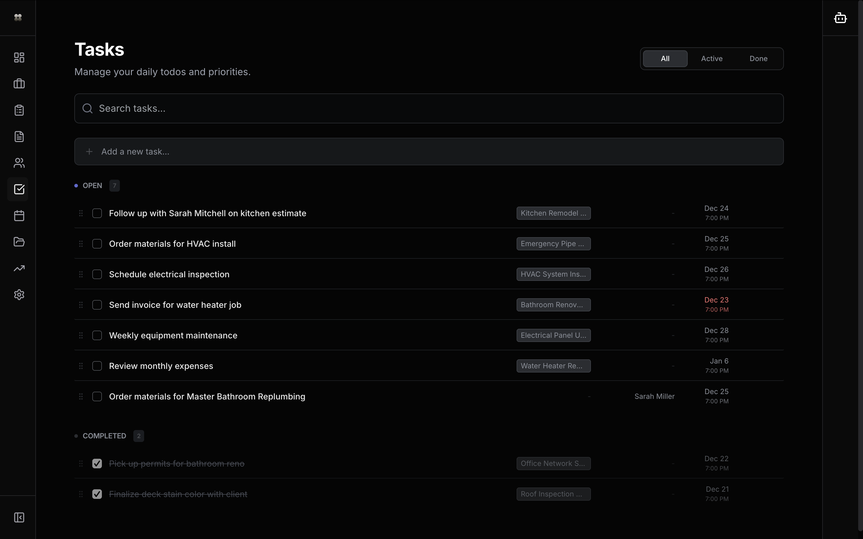
Task: Open the briefcase jobs icon in sidebar
Action: click(19, 84)
